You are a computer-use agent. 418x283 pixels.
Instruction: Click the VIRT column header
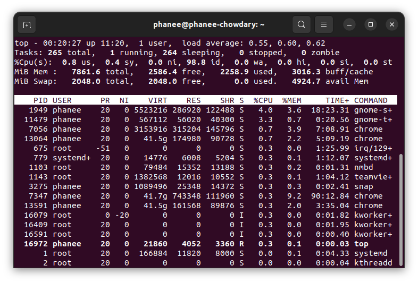click(x=157, y=100)
